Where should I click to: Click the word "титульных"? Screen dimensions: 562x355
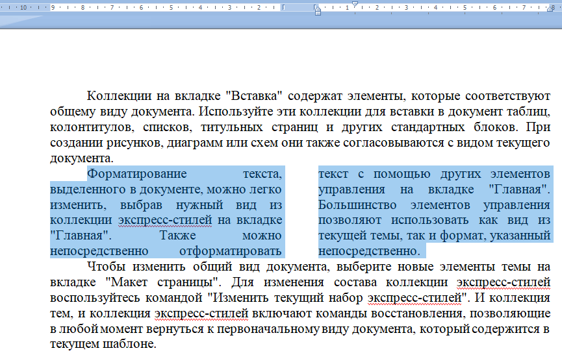231,127
